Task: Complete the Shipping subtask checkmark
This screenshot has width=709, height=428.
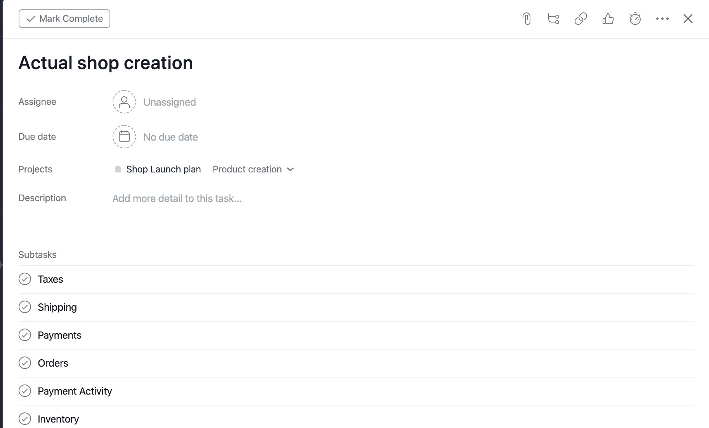Action: coord(25,307)
